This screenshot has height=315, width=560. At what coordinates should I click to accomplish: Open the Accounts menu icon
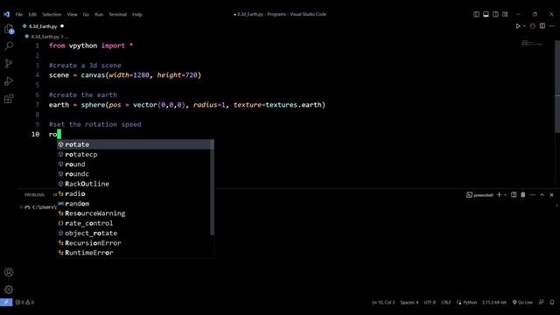(x=9, y=272)
